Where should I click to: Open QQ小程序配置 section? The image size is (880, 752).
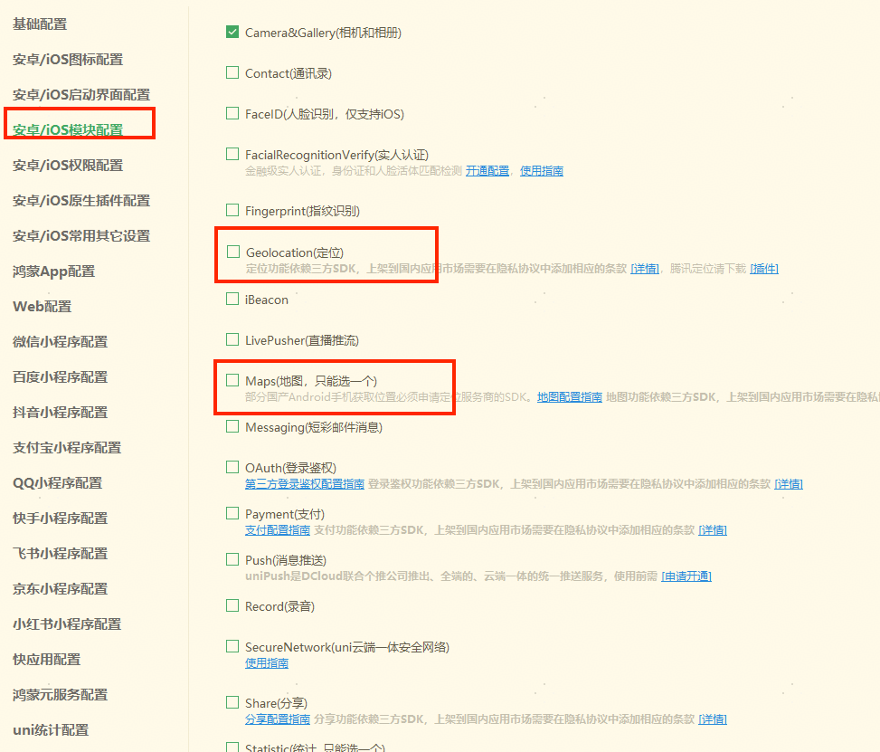click(57, 483)
